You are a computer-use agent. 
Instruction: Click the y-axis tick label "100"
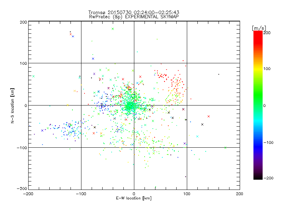(23, 63)
